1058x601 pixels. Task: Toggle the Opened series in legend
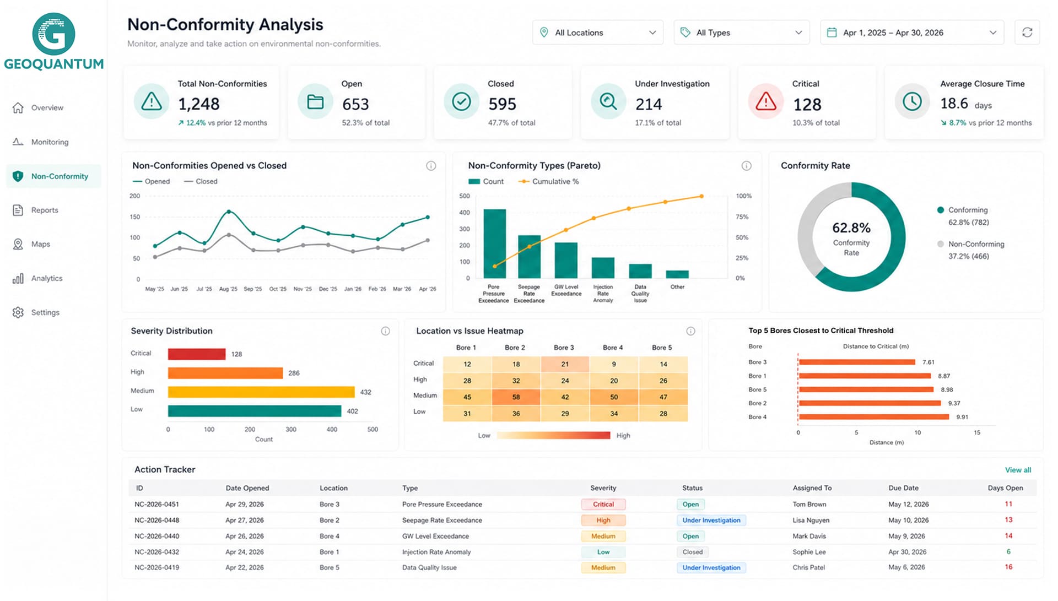point(151,181)
